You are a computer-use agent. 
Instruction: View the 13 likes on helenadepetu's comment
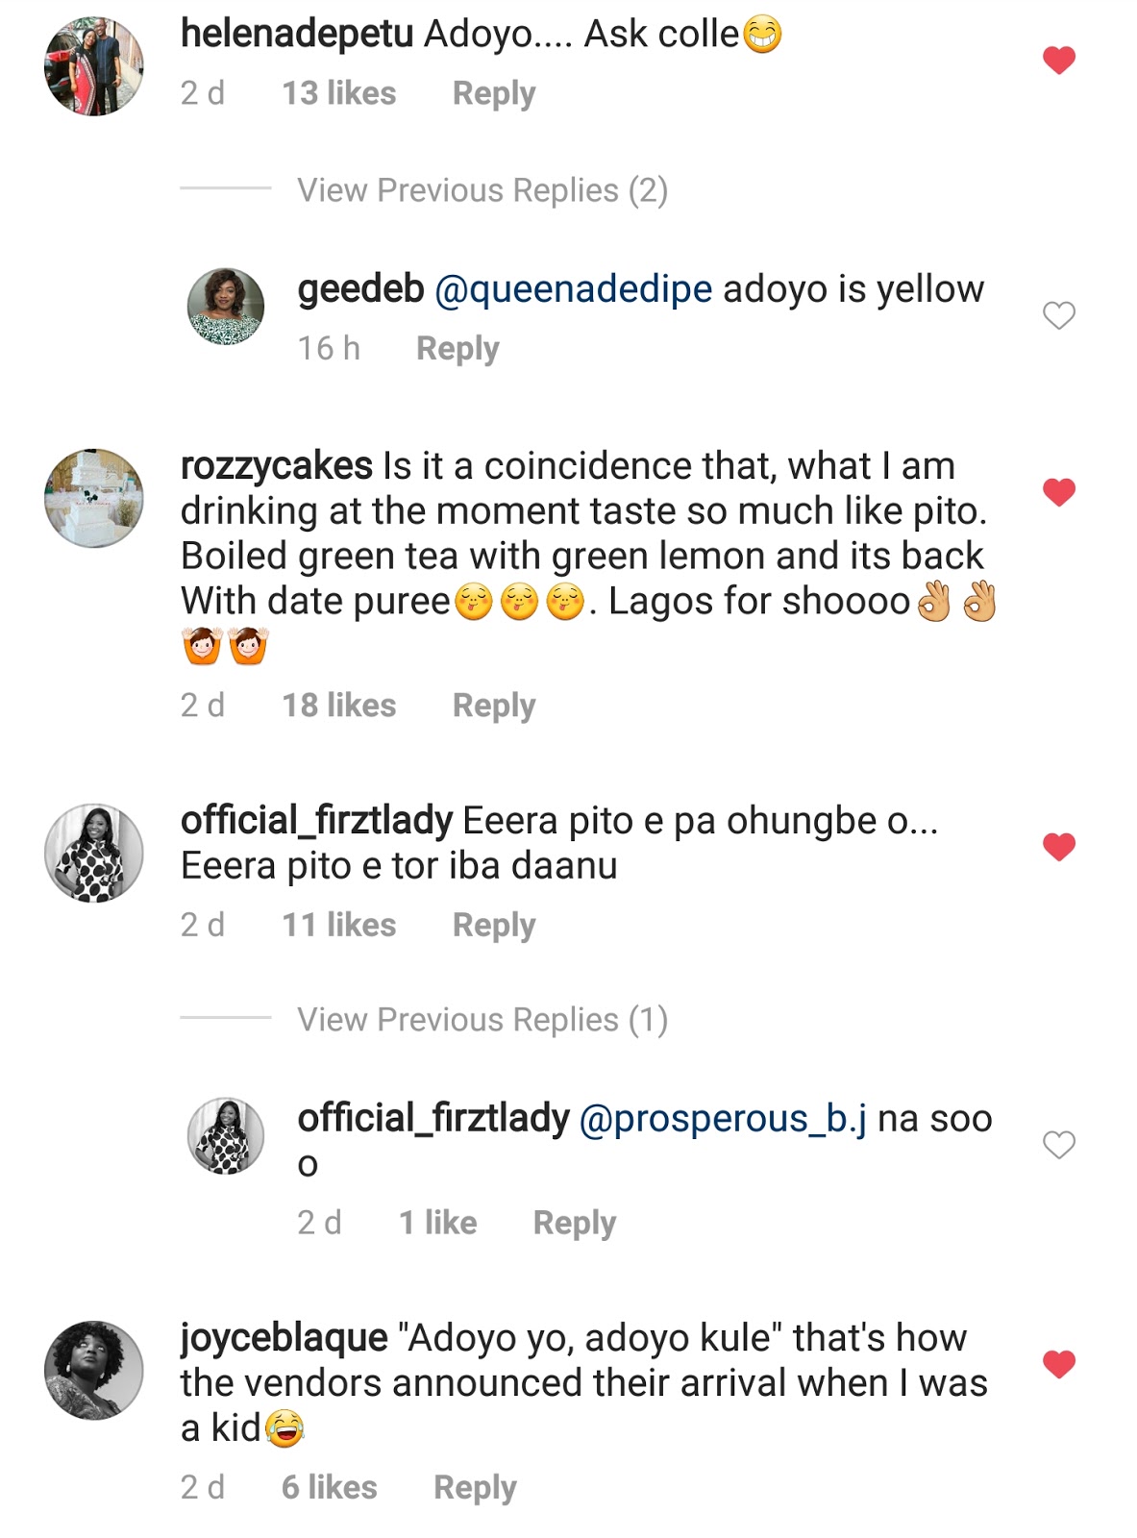point(338,93)
